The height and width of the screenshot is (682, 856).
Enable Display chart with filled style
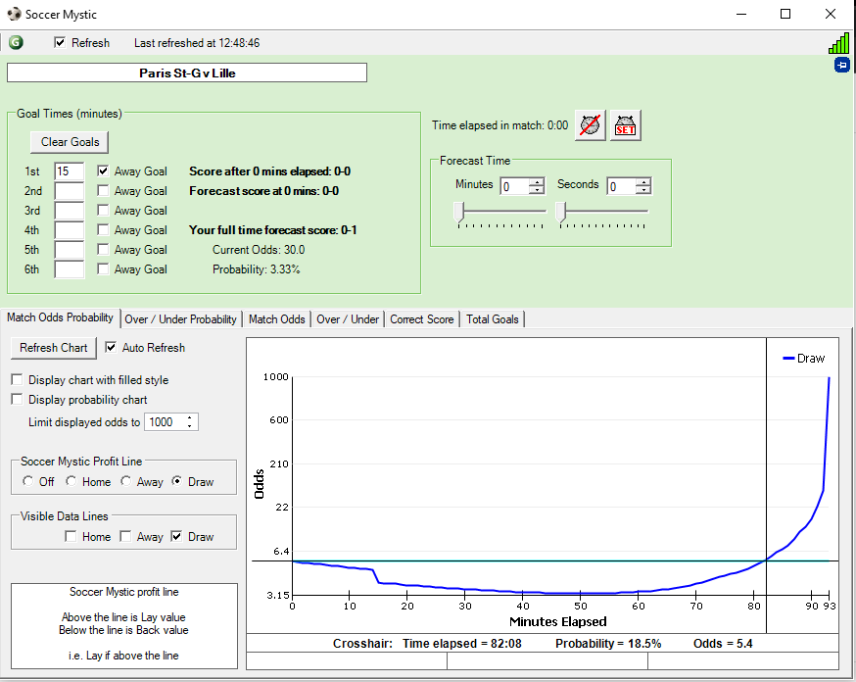pos(17,380)
